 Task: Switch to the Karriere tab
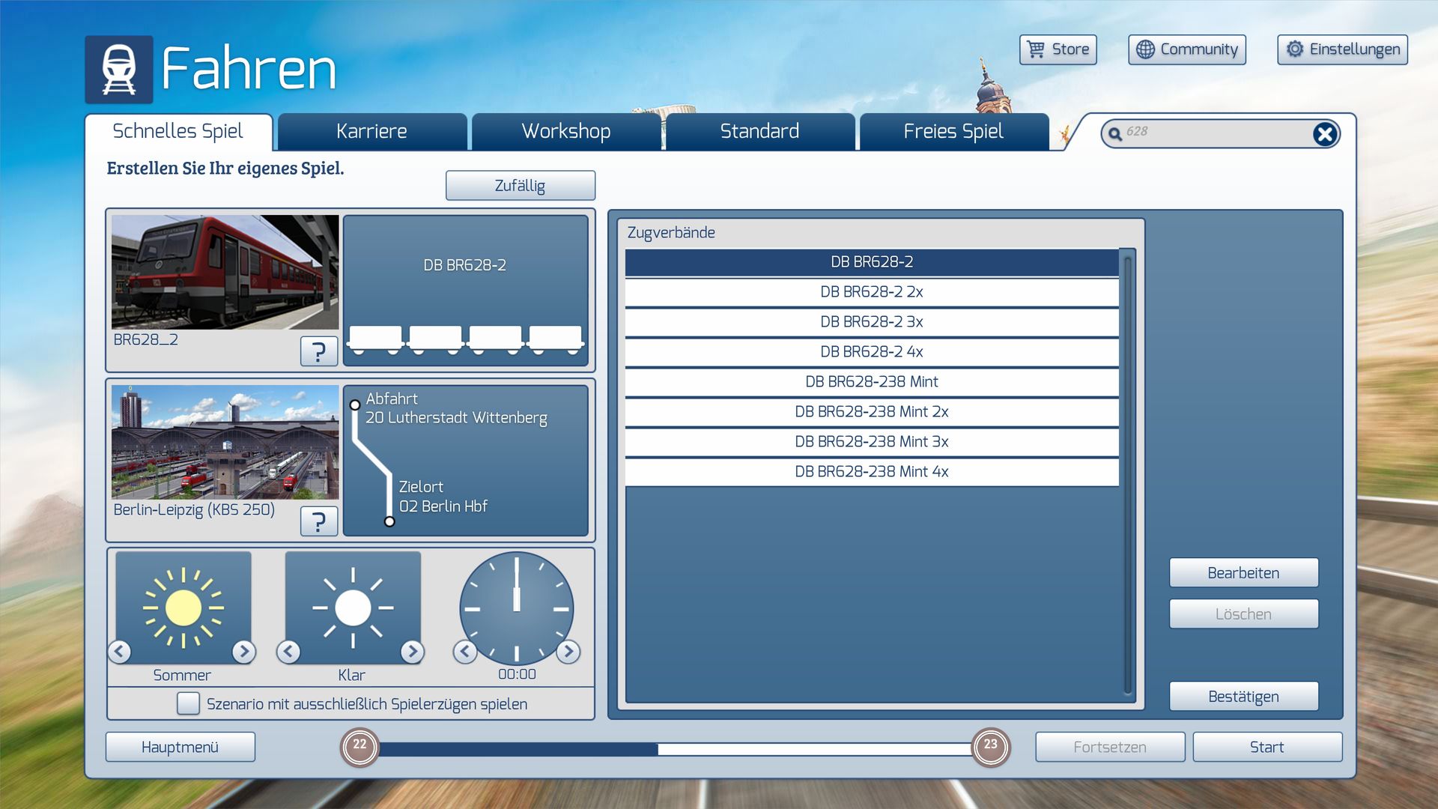[371, 132]
